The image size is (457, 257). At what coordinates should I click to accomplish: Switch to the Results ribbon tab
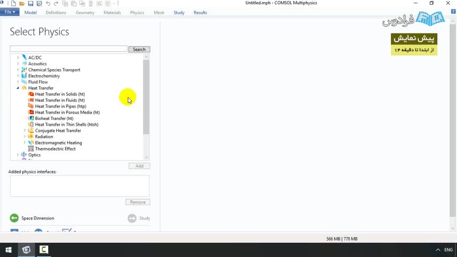click(x=200, y=12)
